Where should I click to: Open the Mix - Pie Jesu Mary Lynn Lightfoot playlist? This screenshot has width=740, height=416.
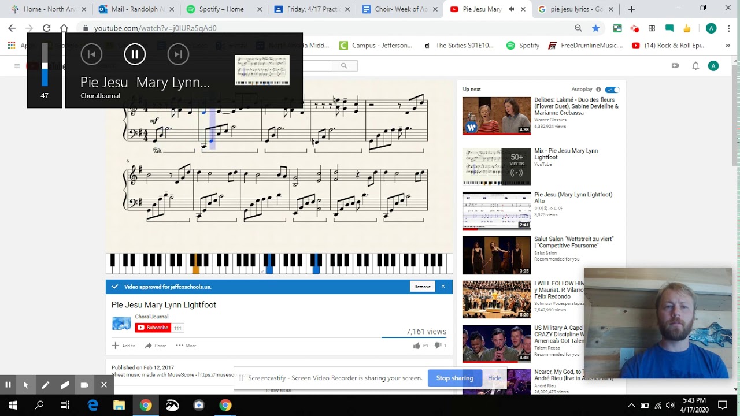(x=497, y=166)
